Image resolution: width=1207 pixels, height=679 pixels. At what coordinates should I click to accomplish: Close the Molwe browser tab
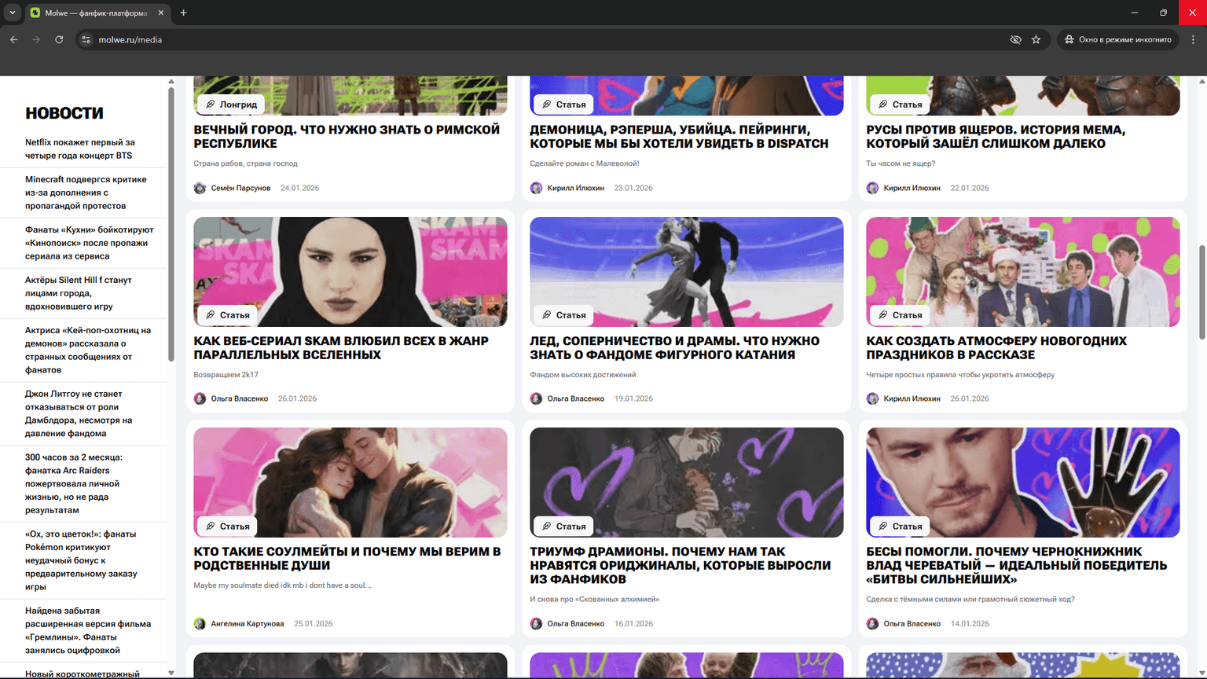click(161, 13)
